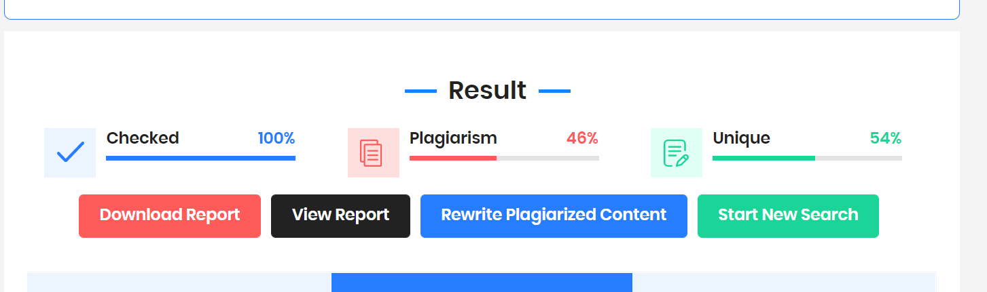
Task: Click the Plagiarism label text
Action: point(453,138)
